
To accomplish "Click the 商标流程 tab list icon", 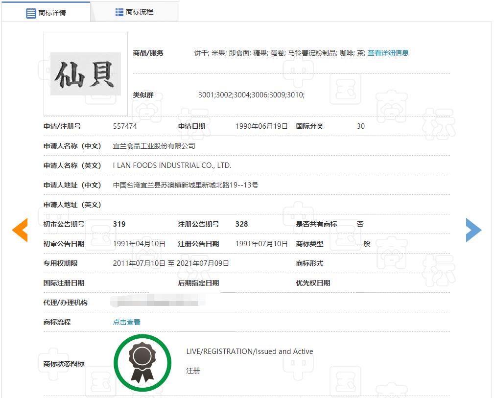I will 119,12.
